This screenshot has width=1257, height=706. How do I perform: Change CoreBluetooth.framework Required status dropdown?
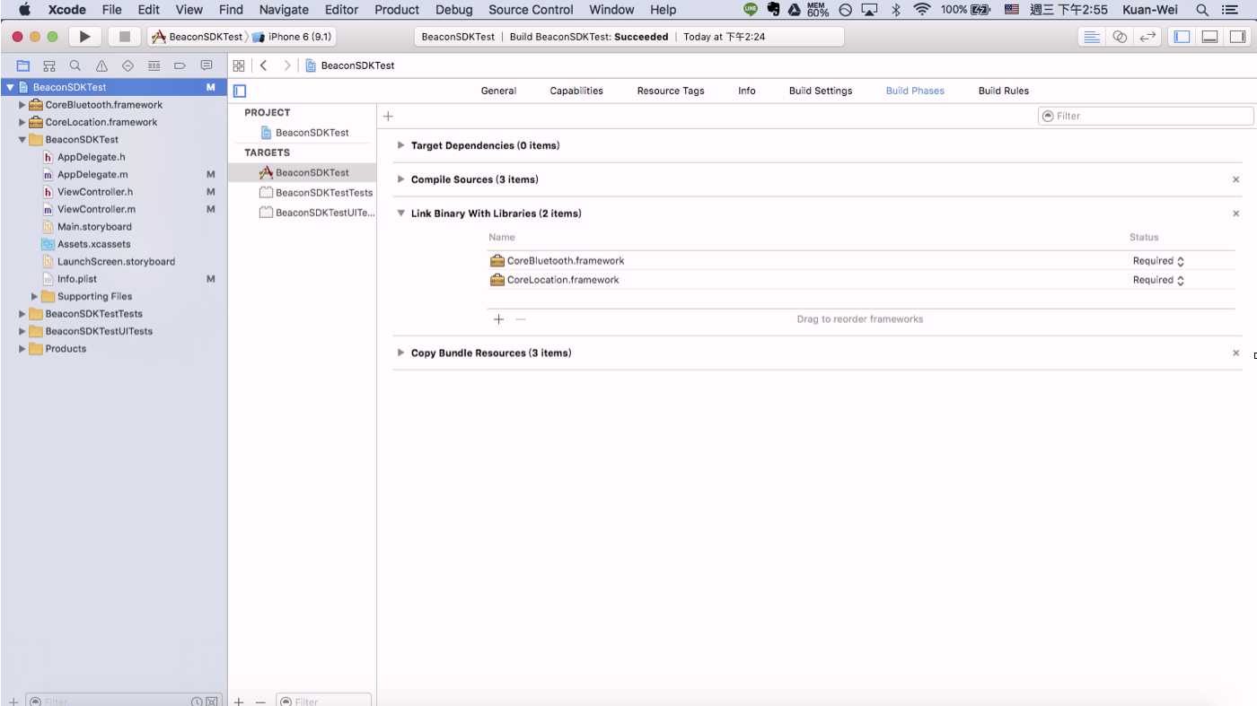coord(1158,261)
